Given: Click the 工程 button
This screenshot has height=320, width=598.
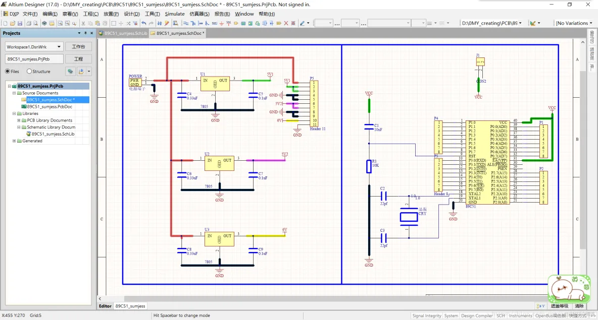Looking at the screenshot, I should click(x=79, y=59).
